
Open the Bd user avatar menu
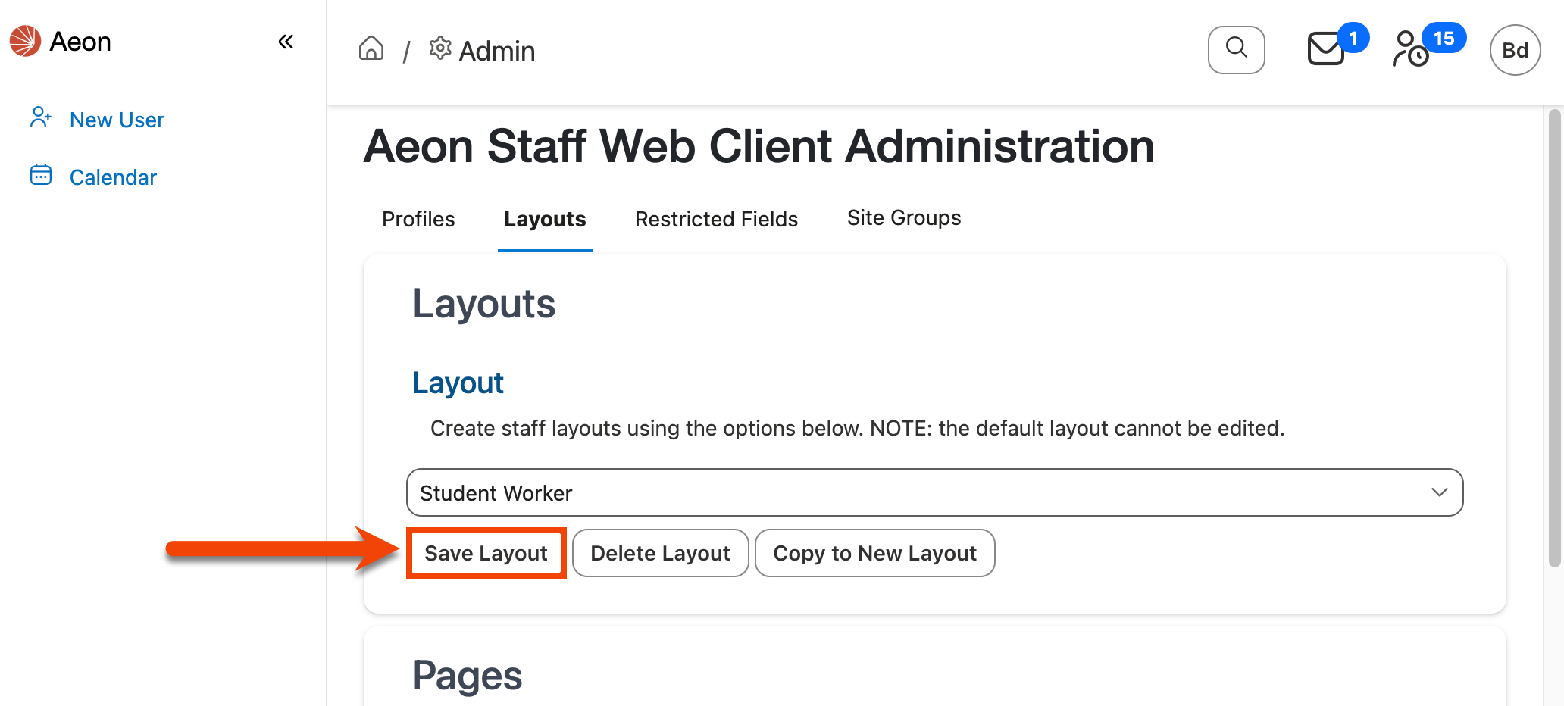pyautogui.click(x=1515, y=50)
